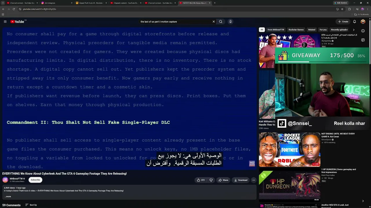Open the bookmarks bar apps grid icon
This screenshot has height=208, width=371.
pos(3,14)
